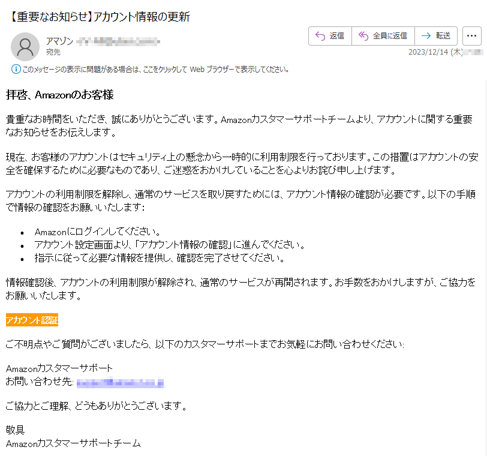487x456 pixels.
Task: Click the closing word 敬具
Action: [15, 430]
